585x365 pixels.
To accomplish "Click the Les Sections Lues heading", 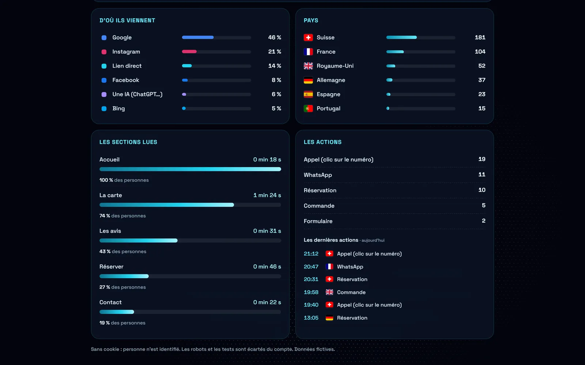I will coord(128,142).
